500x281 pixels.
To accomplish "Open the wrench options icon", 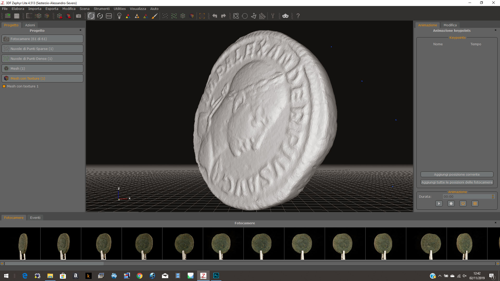I will coord(273,16).
